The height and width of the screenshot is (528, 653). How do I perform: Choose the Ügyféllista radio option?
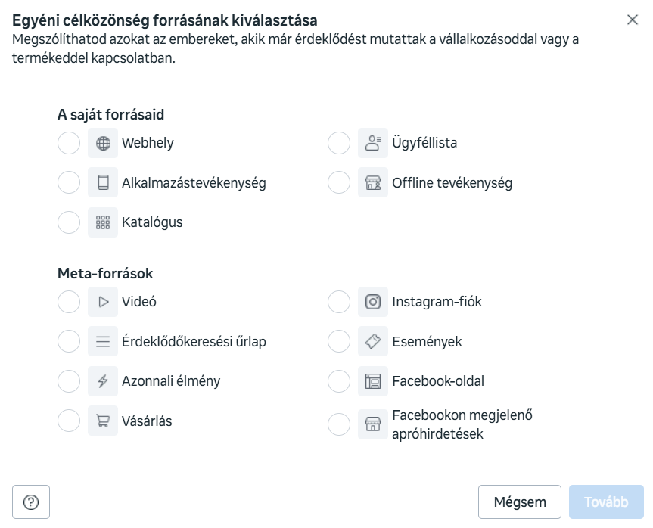[339, 143]
